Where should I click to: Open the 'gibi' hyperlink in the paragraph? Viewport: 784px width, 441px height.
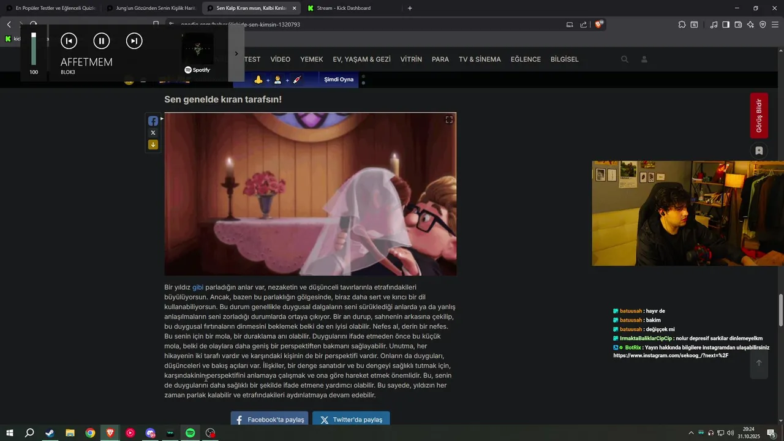tap(198, 287)
